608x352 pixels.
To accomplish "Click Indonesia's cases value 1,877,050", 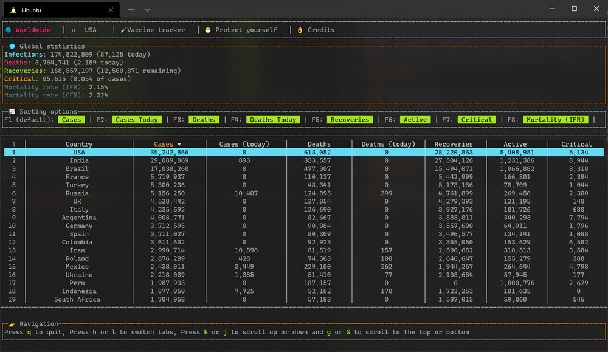I will click(x=168, y=291).
